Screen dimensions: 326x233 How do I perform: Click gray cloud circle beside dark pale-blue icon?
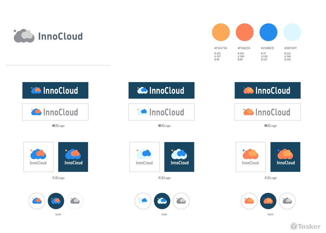[x=181, y=201]
